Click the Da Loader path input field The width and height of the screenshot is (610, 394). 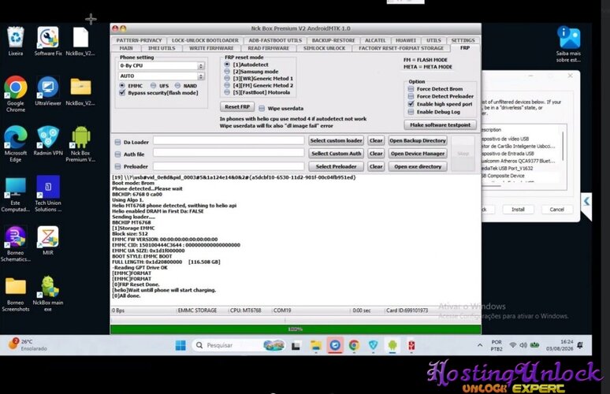[x=229, y=140]
